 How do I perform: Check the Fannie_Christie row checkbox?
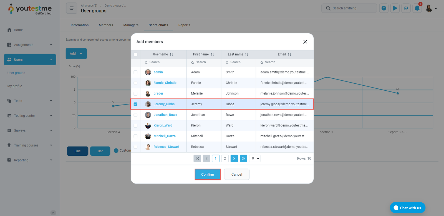pyautogui.click(x=135, y=83)
